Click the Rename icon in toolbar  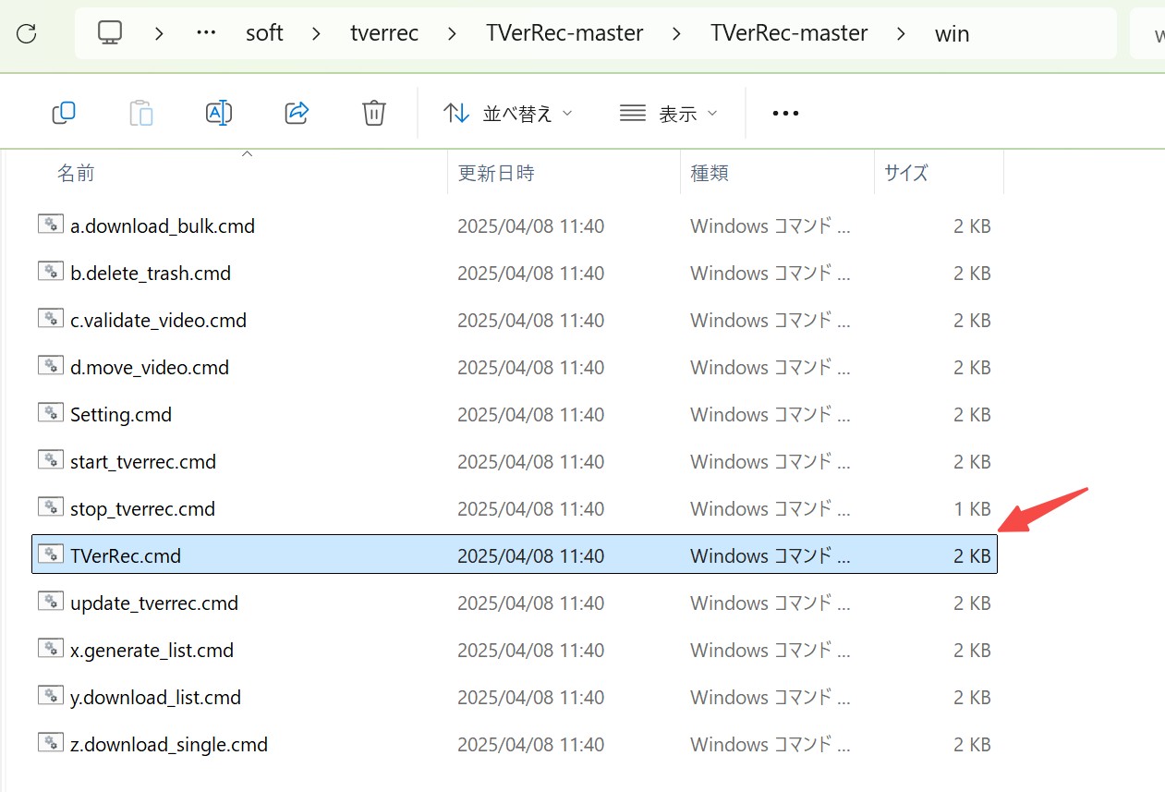(x=218, y=113)
